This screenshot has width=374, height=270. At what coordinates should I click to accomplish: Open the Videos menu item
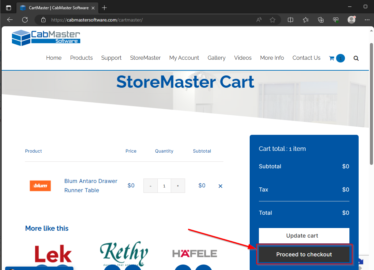pos(243,58)
